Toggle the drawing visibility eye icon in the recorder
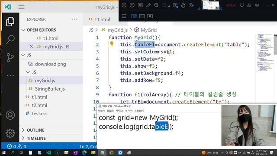Screen dimensions: 277x156 tap(191, 5)
